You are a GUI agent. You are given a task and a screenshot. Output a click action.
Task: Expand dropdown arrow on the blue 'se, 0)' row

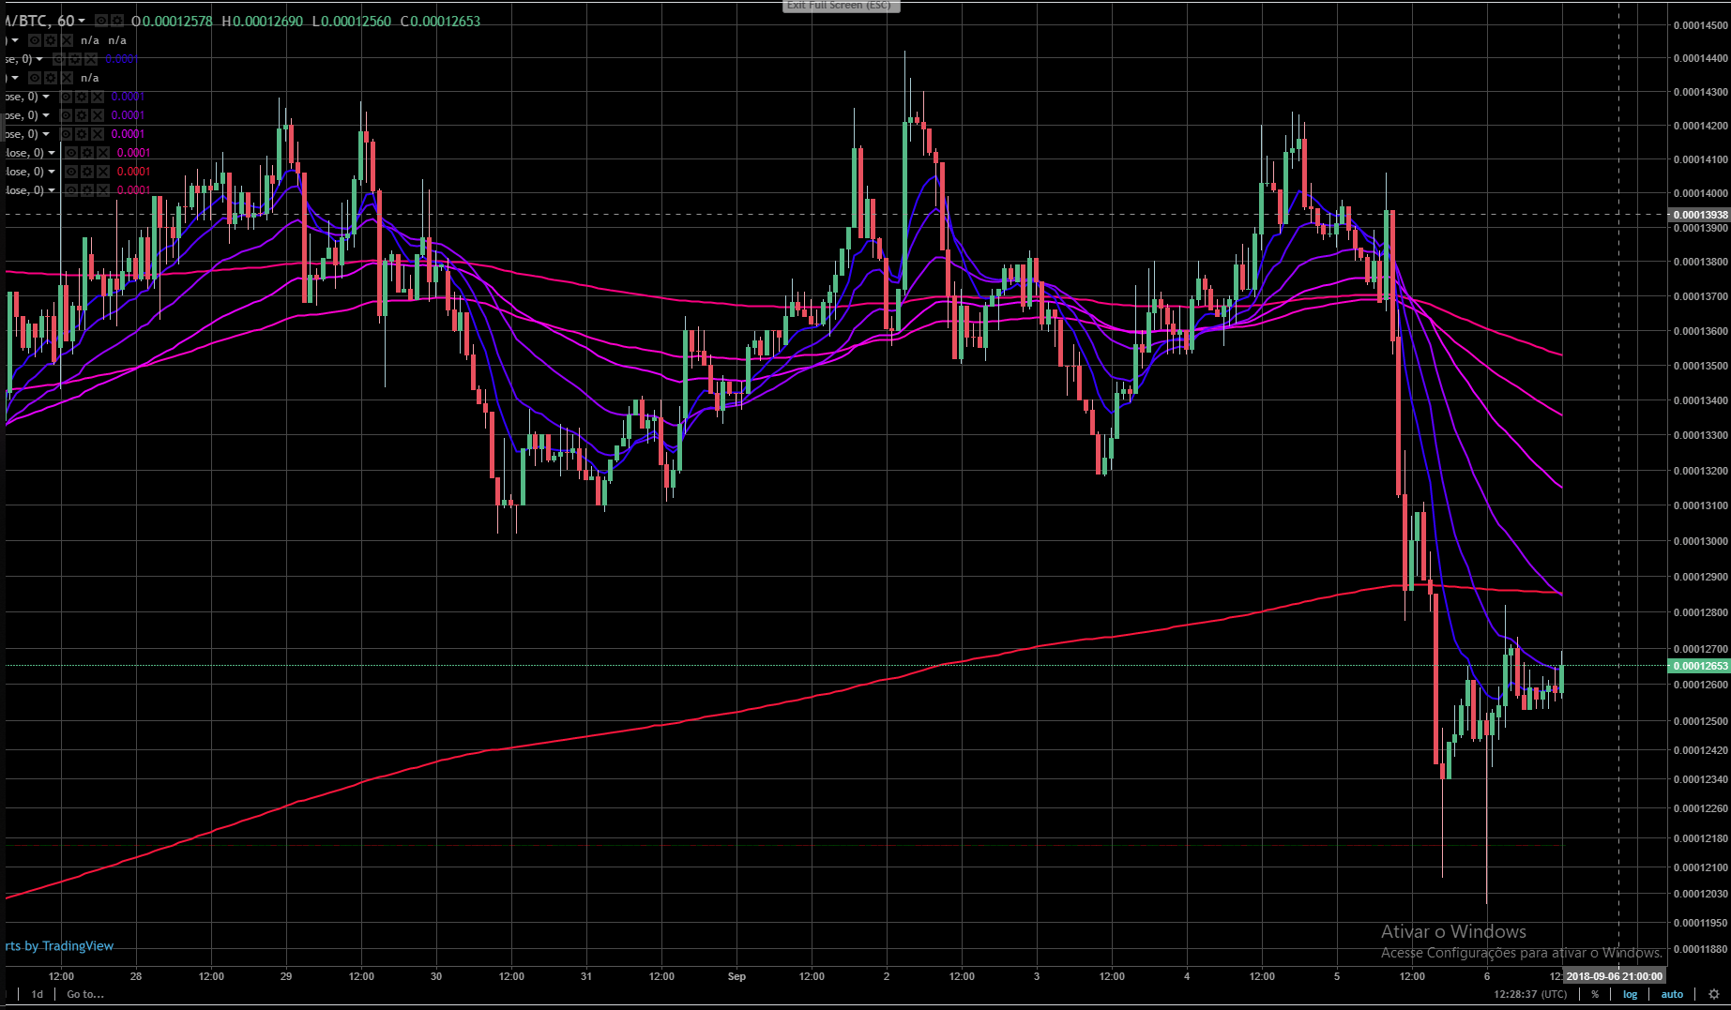click(39, 59)
